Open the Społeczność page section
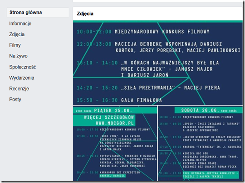Image resolution: width=245 pixels, height=183 pixels. [23, 67]
